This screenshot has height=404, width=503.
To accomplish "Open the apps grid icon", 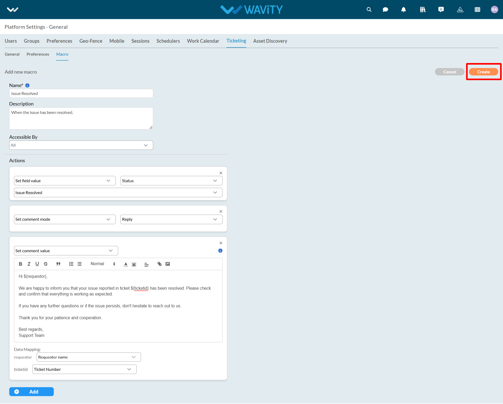I will (x=477, y=9).
